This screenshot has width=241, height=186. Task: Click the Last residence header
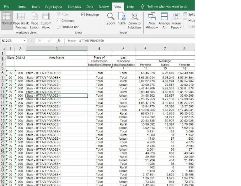123,59
